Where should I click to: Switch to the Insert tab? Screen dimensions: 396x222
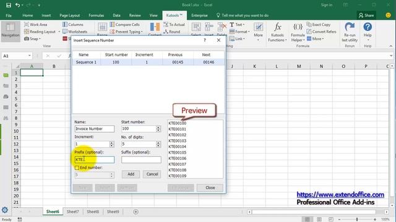pos(46,15)
